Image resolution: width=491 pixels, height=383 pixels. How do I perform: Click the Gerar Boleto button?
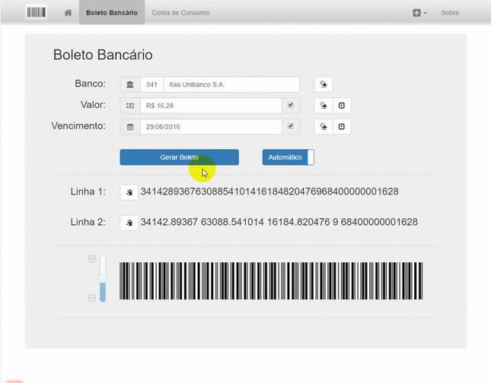point(179,157)
